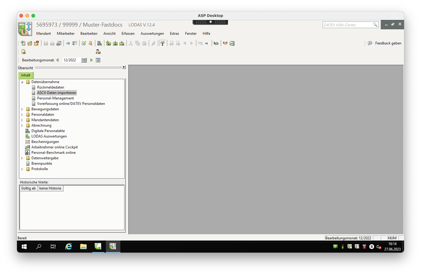Open Digitale Personalakte
This screenshot has width=421, height=275.
[48, 131]
